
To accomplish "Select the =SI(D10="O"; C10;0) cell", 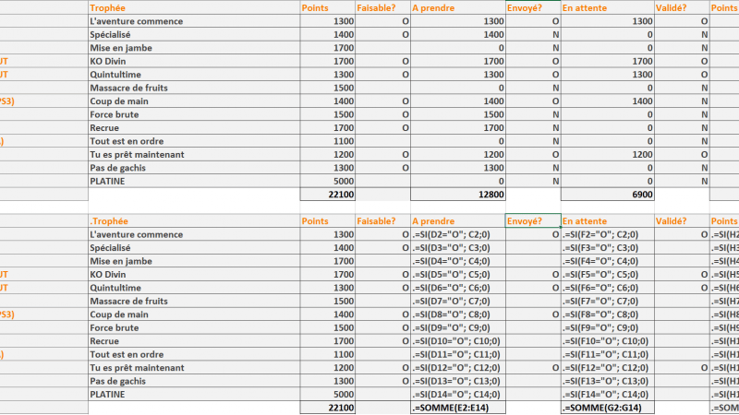I will 458,341.
